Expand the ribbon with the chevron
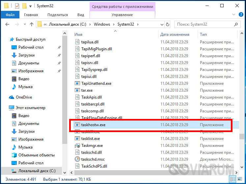Screen dimensions: 246x184 click(234, 14)
